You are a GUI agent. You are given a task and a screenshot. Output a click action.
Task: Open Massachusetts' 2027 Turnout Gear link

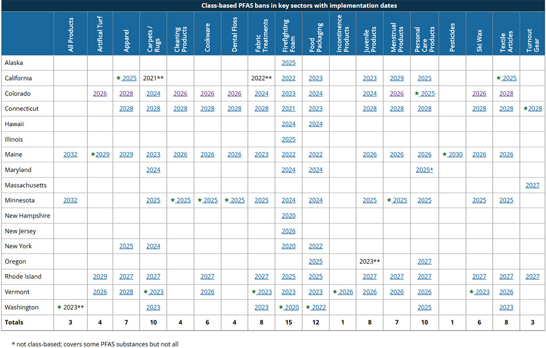[x=532, y=185]
